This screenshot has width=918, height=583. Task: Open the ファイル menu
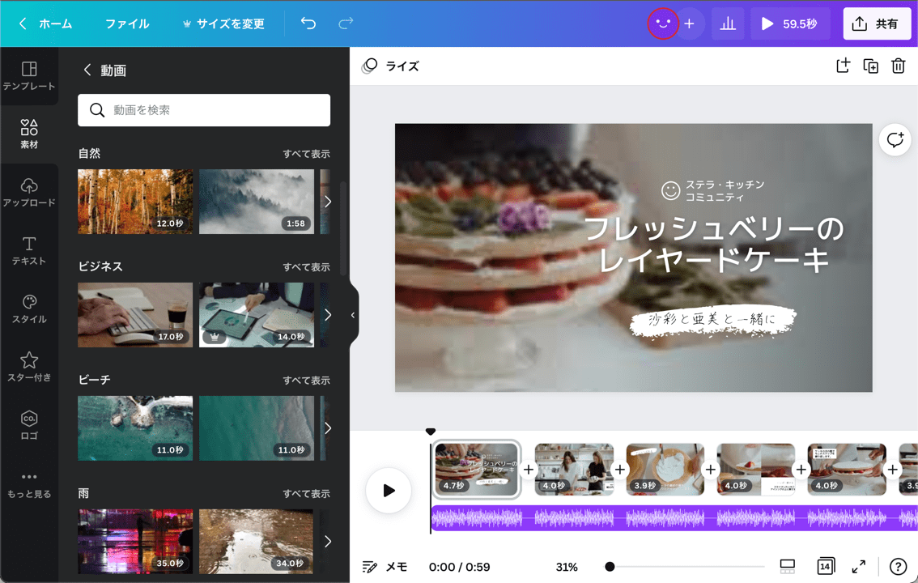[126, 23]
